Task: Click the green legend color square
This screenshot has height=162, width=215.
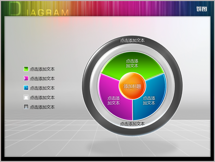Action: [26, 69]
